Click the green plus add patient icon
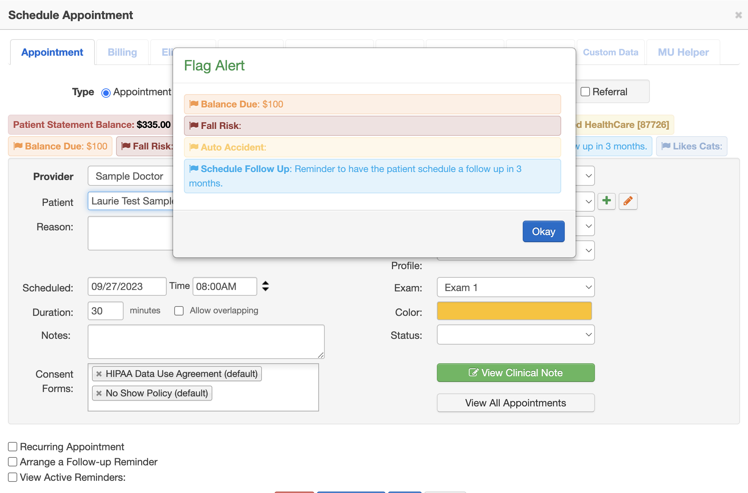The height and width of the screenshot is (493, 748). (606, 201)
